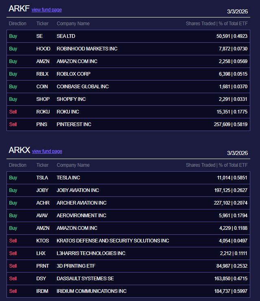The width and height of the screenshot is (260, 301).
Task: Click the HOOD ticker cell
Action: pos(43,49)
